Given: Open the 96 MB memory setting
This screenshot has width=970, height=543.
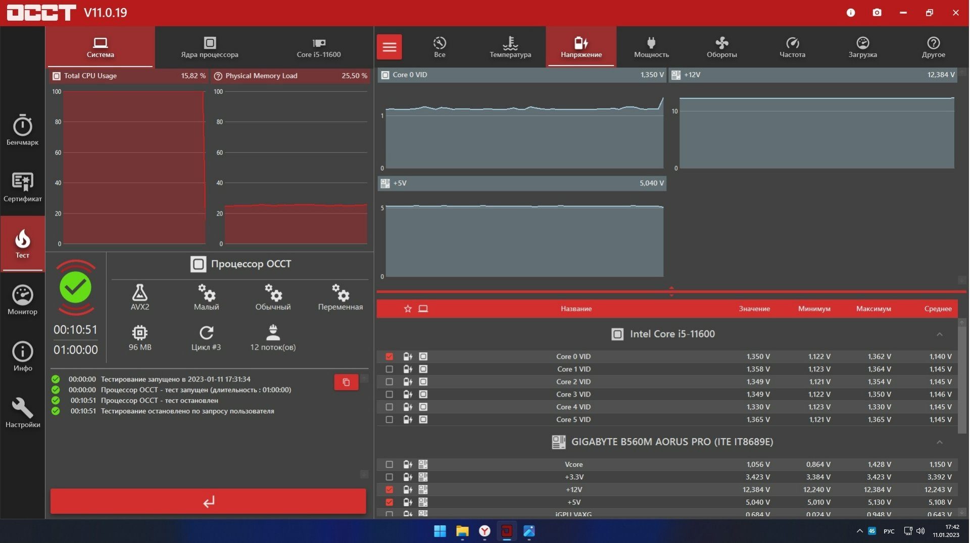Looking at the screenshot, I should pos(140,338).
